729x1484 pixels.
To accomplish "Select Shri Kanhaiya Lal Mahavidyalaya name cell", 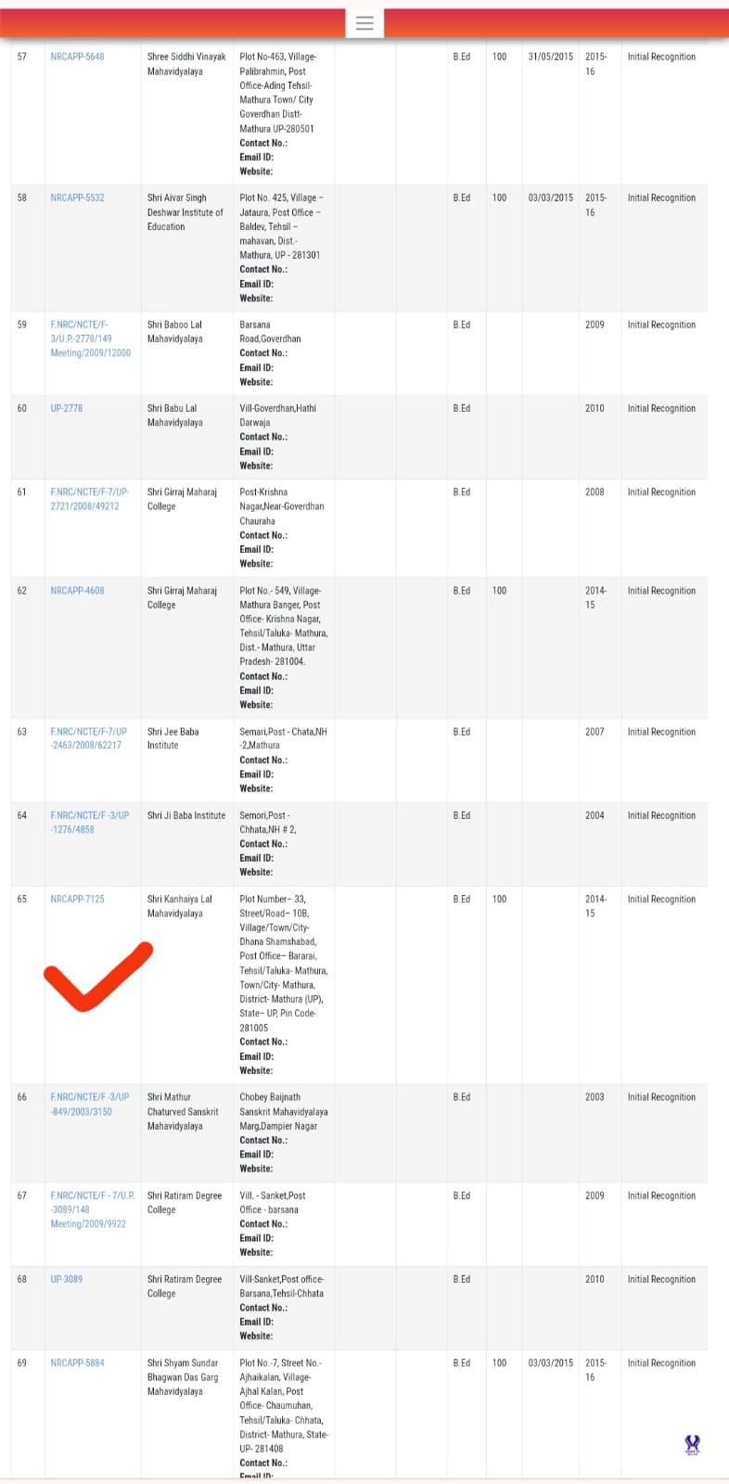I will [179, 906].
